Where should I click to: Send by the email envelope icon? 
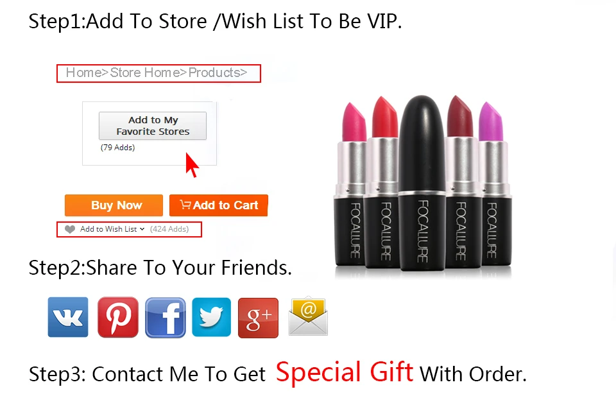(x=308, y=316)
